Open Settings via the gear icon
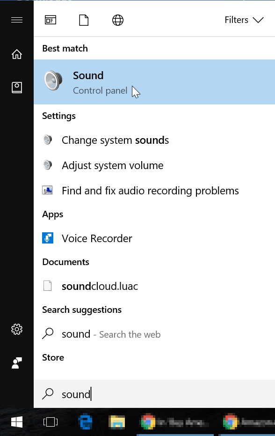 tap(17, 329)
